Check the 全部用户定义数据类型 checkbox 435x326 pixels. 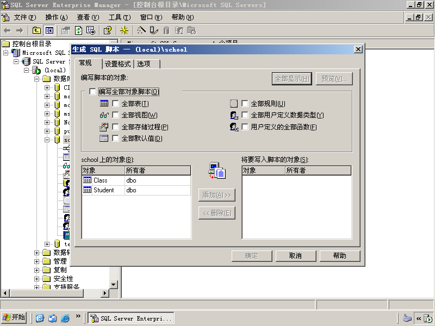[x=245, y=115]
